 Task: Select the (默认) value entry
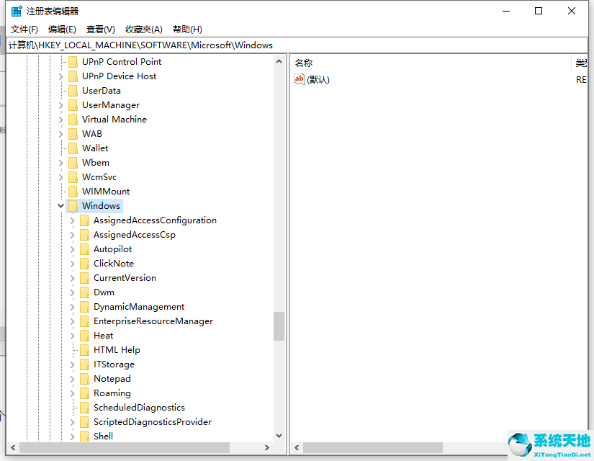(319, 79)
